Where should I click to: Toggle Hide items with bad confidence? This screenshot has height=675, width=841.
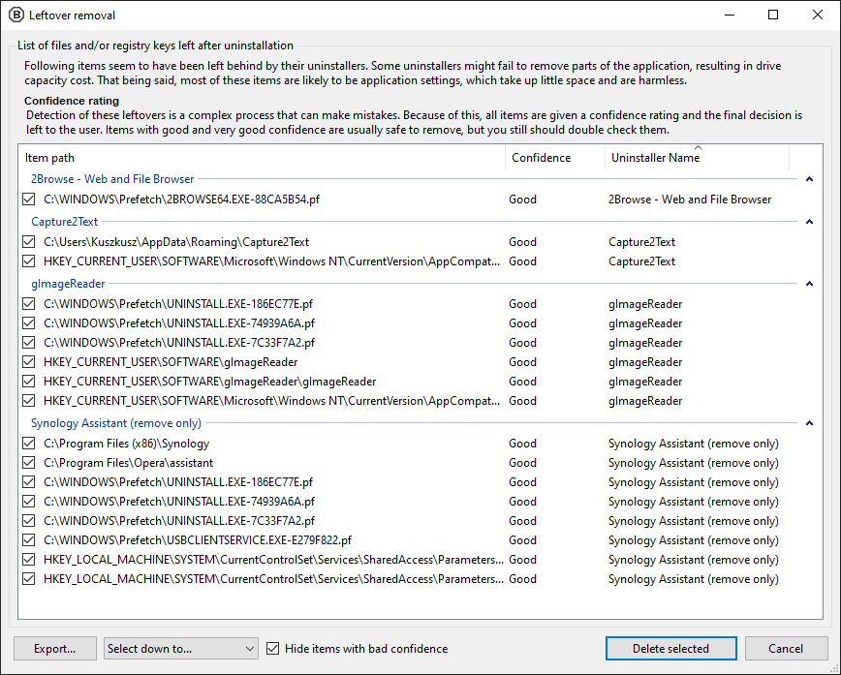(x=273, y=649)
